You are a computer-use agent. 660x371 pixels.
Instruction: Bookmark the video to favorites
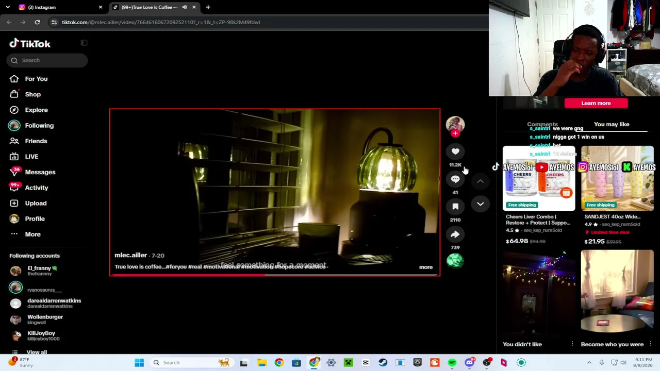tap(455, 207)
